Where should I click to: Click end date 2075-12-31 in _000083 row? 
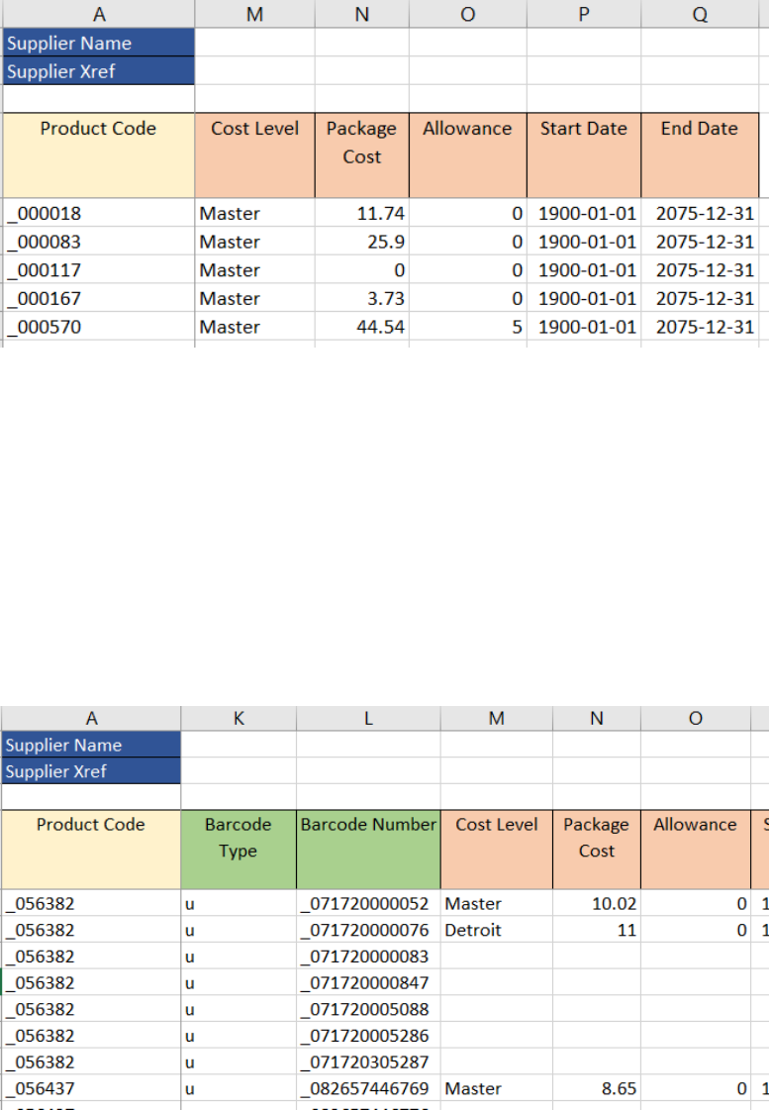pyautogui.click(x=700, y=242)
